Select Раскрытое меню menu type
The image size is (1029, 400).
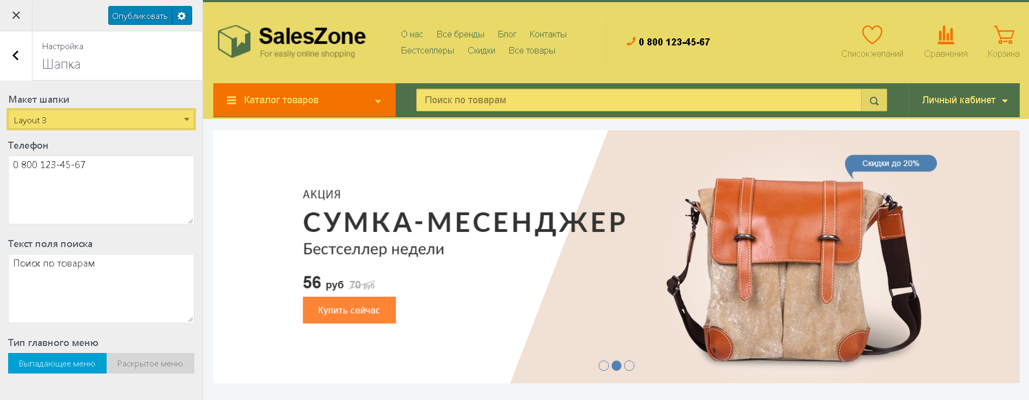150,363
